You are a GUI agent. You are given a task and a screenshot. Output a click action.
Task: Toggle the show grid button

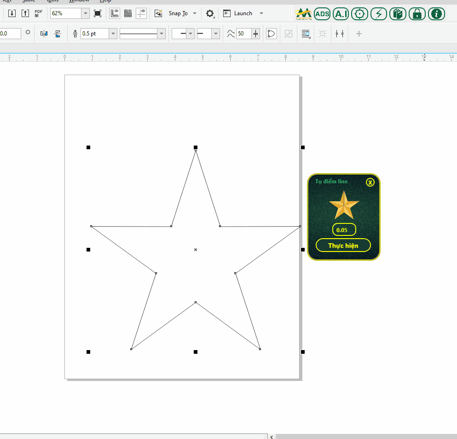point(128,13)
